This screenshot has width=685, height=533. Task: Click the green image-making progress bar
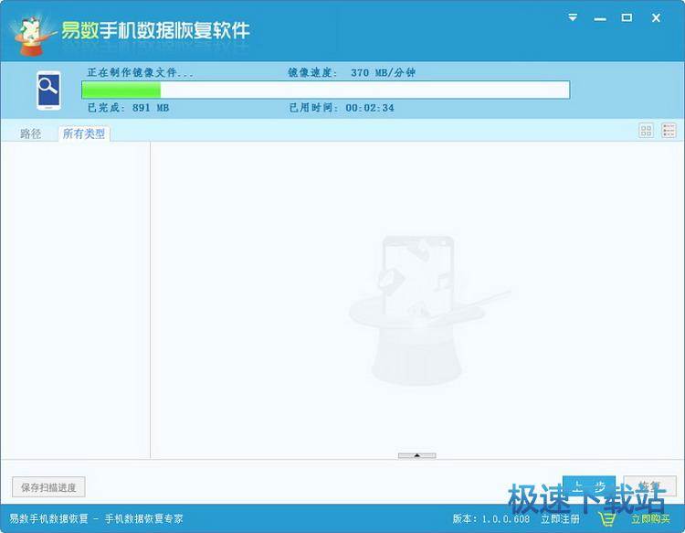tap(325, 91)
